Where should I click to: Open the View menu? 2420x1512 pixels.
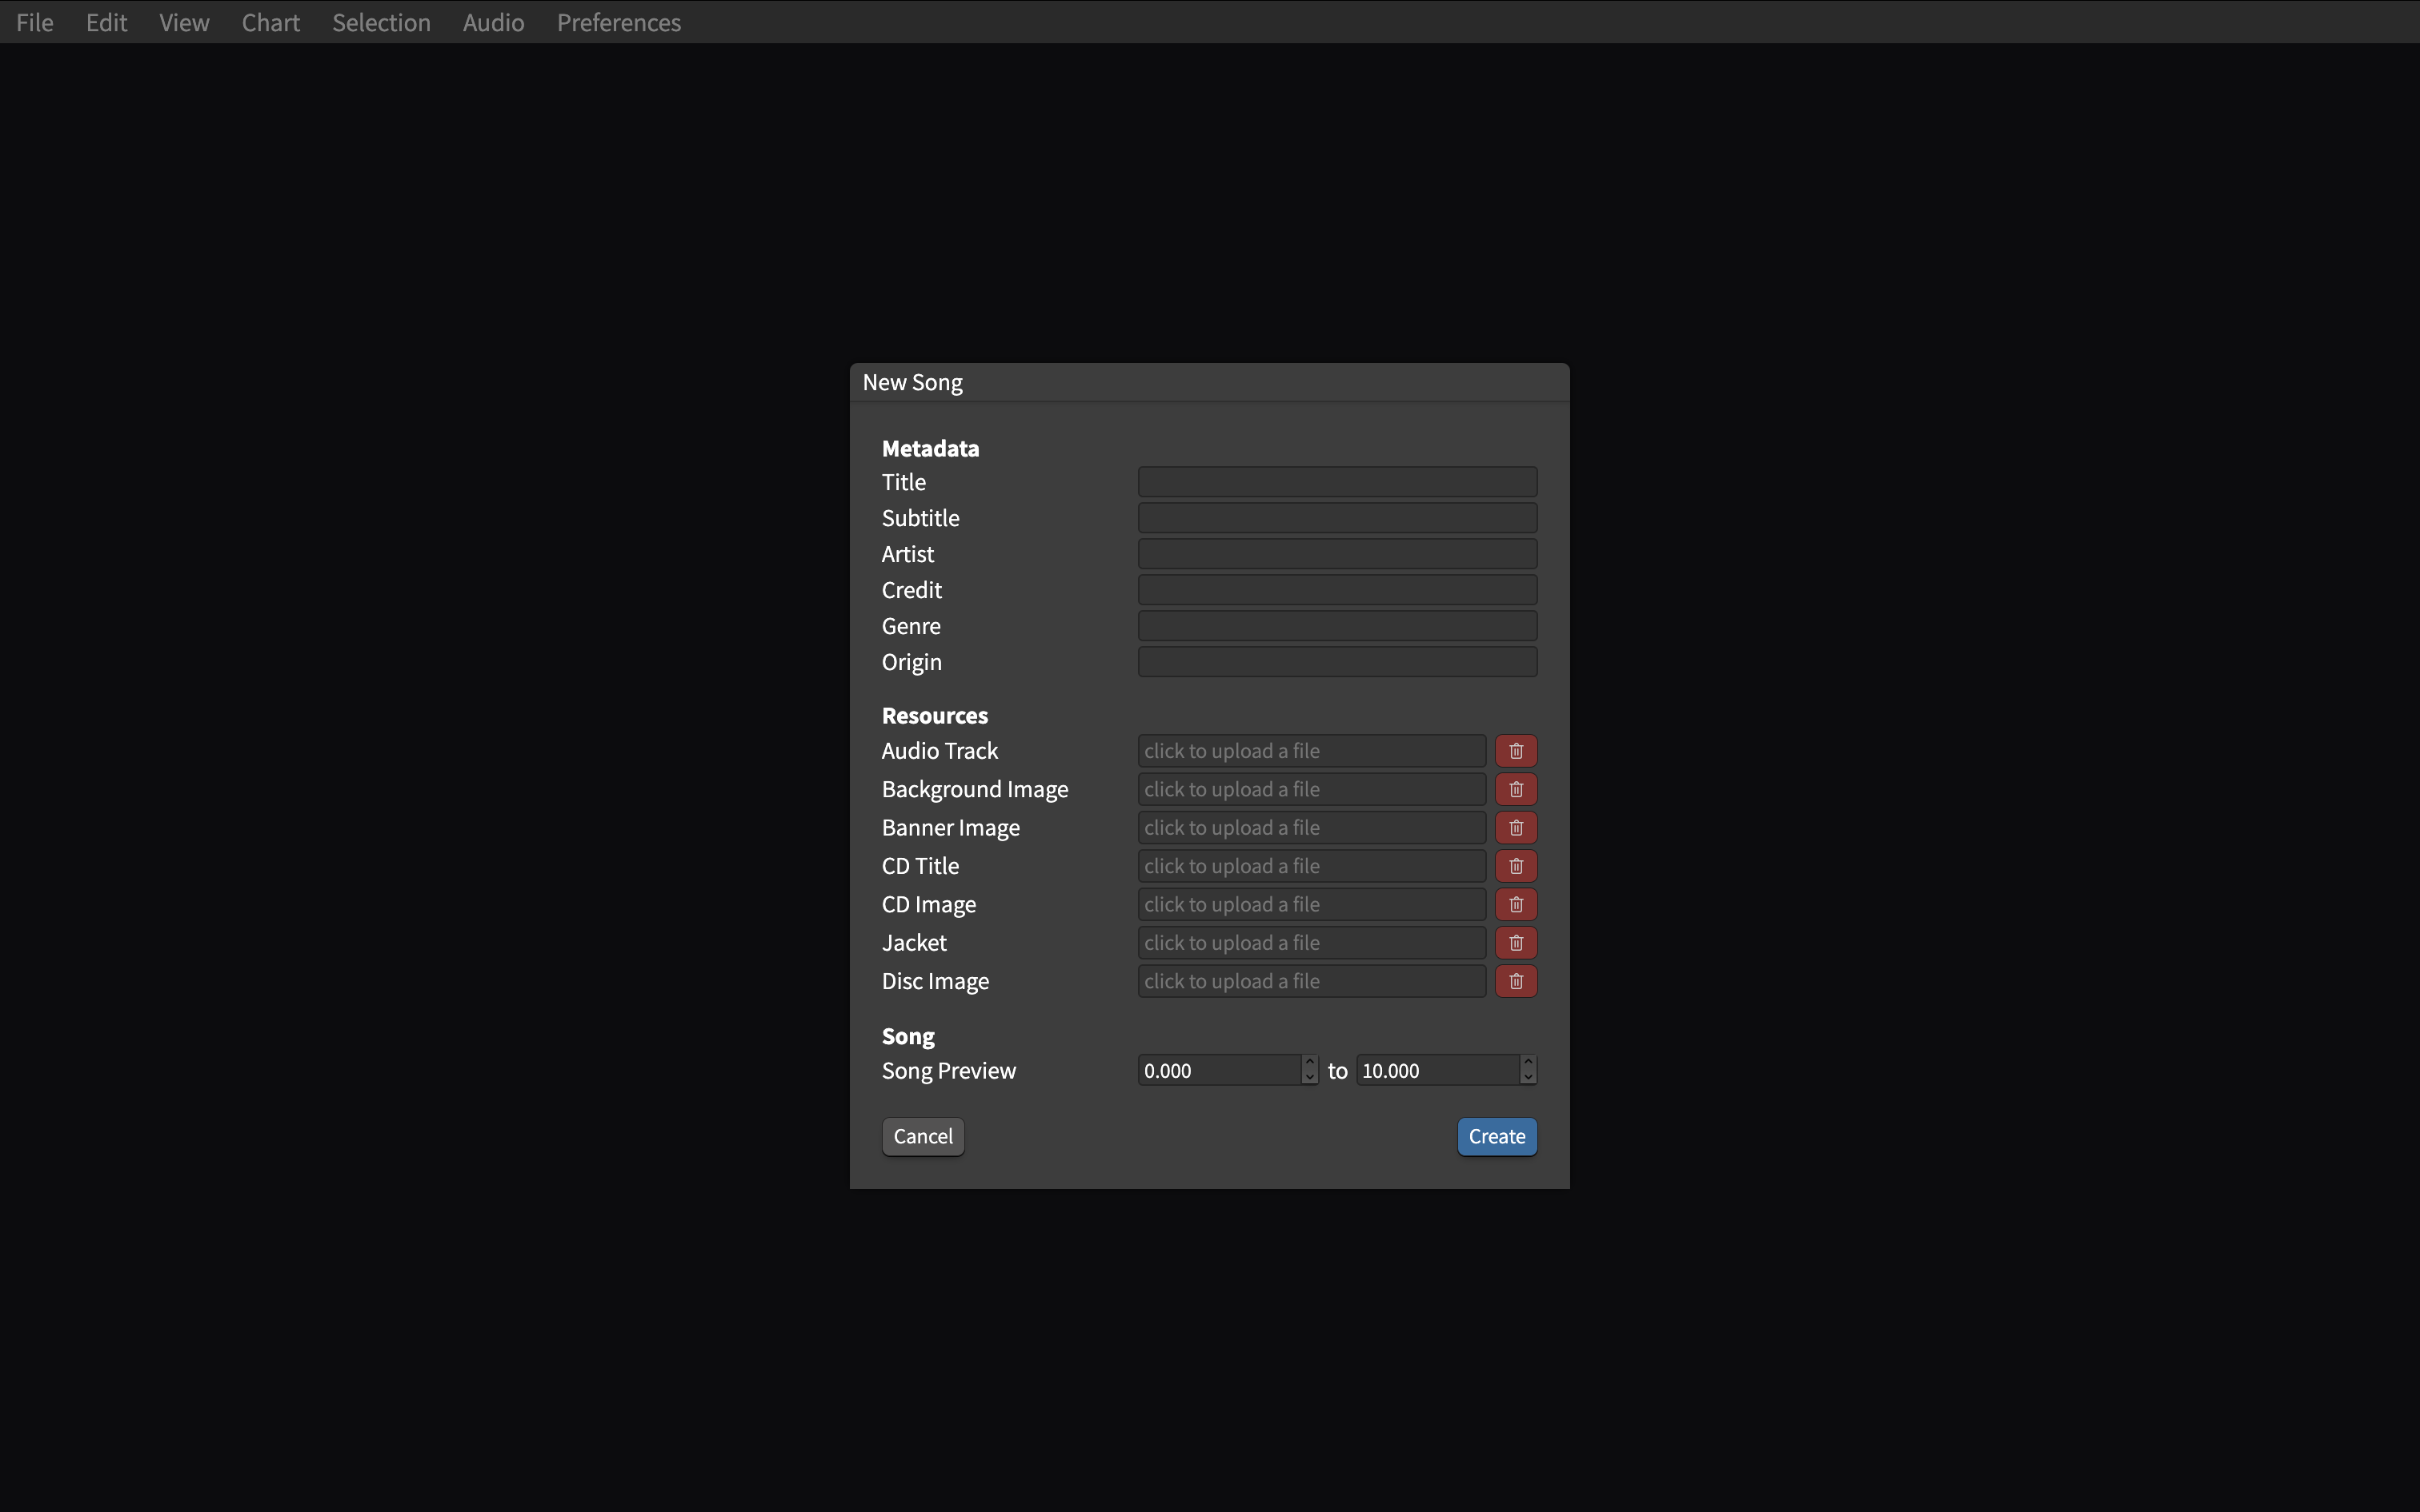(x=184, y=22)
